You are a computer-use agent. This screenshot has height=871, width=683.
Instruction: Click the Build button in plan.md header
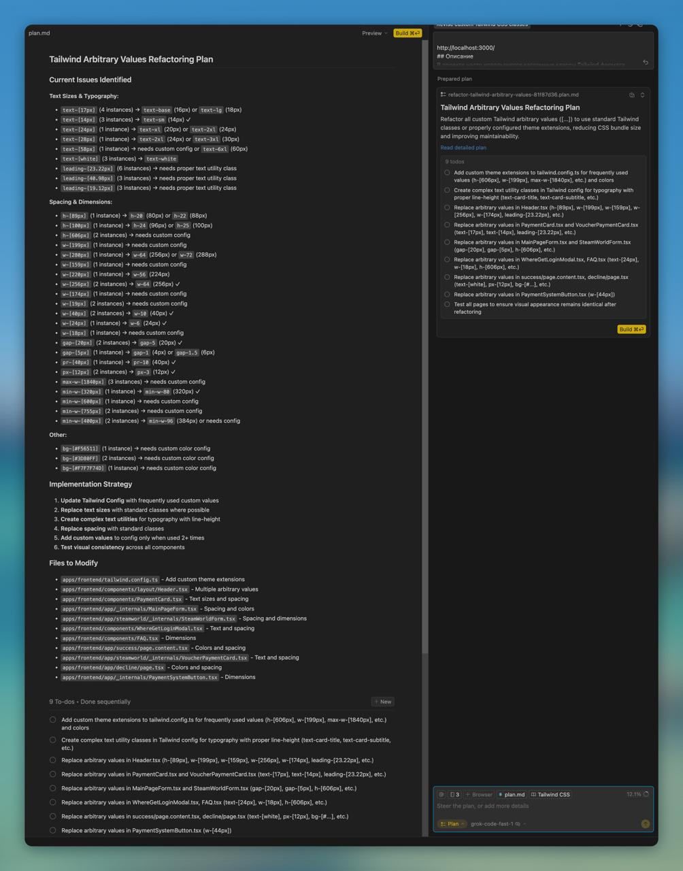[407, 33]
